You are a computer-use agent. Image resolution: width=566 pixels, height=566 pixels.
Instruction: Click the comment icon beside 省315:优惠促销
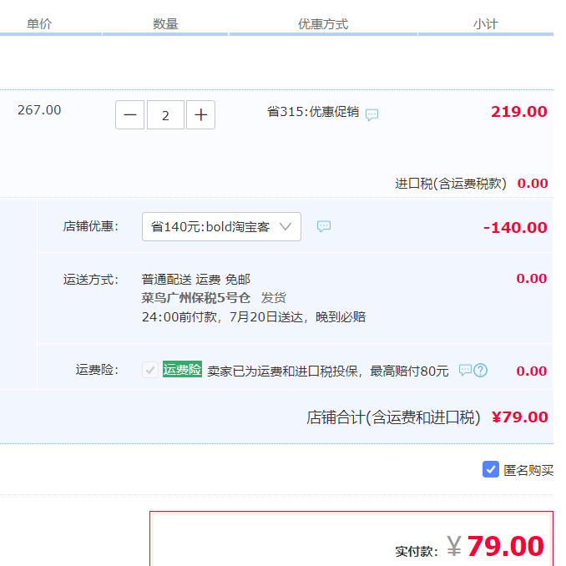(x=372, y=114)
